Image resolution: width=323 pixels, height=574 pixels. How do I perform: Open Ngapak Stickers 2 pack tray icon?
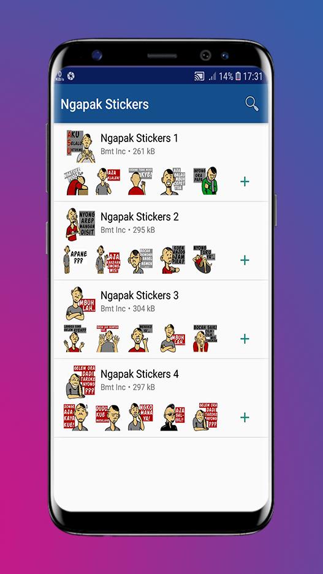click(80, 224)
